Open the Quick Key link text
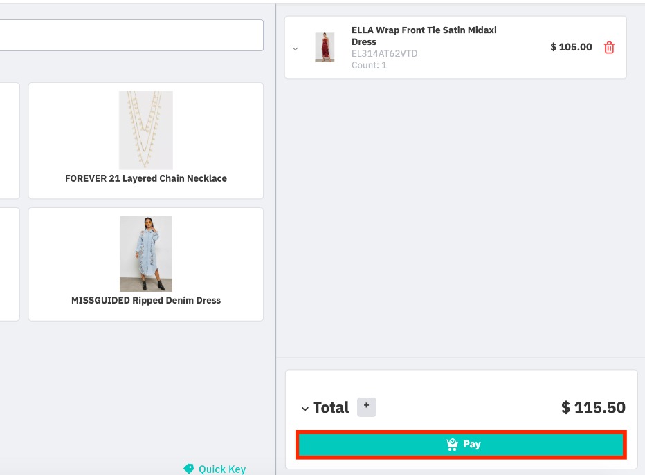Screen dimensions: 645x475 (x=221, y=469)
